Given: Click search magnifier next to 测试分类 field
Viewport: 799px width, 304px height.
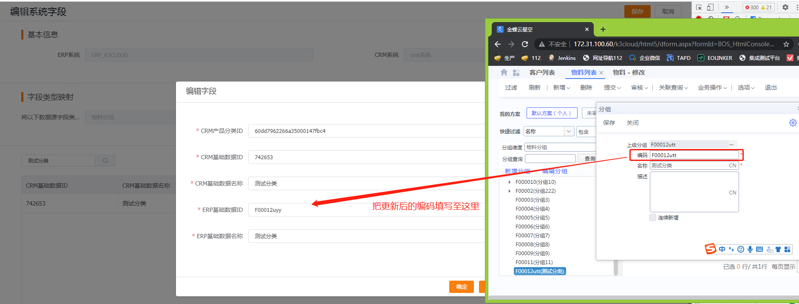Looking at the screenshot, I should [105, 160].
